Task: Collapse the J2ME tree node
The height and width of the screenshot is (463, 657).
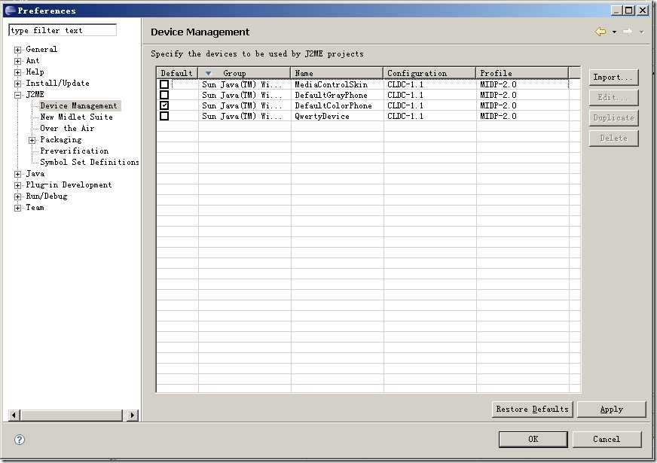Action: (17, 95)
